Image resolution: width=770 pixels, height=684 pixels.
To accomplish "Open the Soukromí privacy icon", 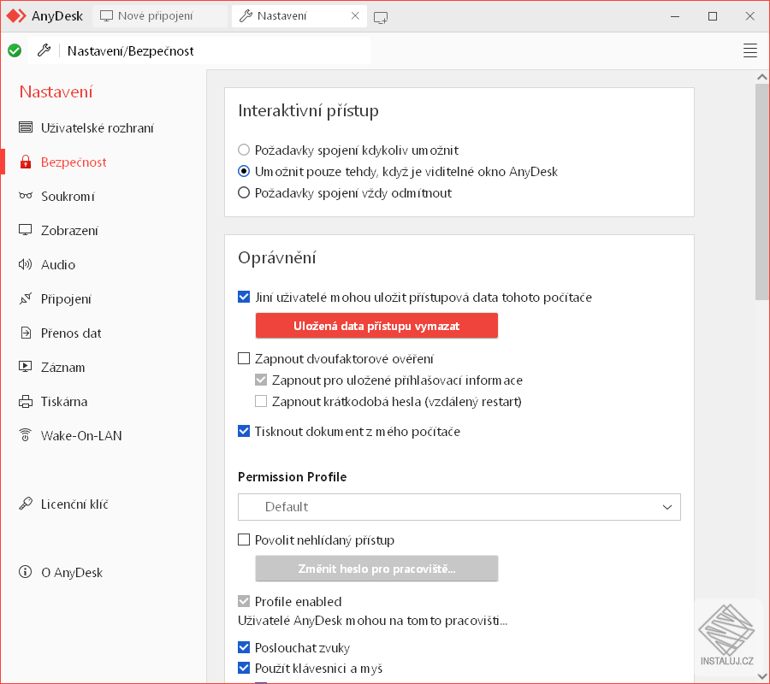I will click(x=25, y=196).
